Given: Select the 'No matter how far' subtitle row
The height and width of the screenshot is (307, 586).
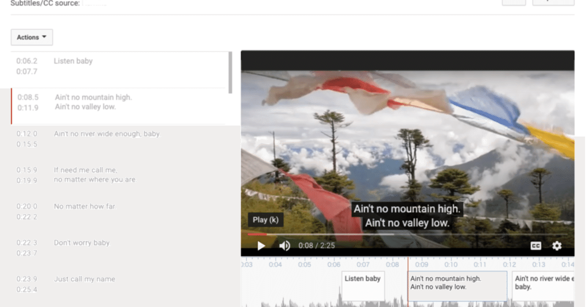Looking at the screenshot, I should pos(119,215).
